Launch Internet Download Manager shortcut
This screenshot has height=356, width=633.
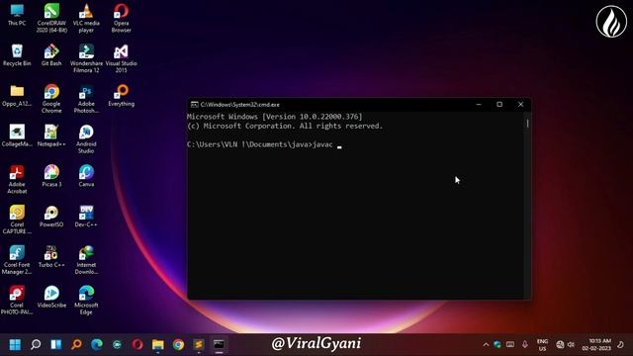(x=86, y=260)
